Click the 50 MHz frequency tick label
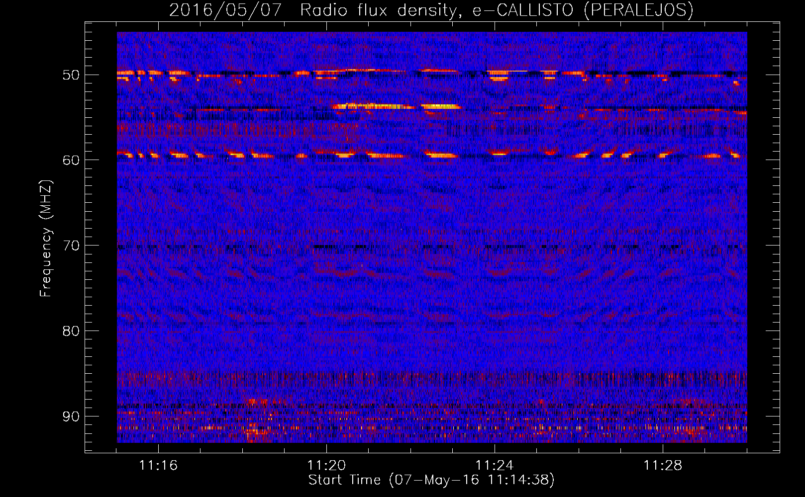This screenshot has height=497, width=805. pos(71,75)
